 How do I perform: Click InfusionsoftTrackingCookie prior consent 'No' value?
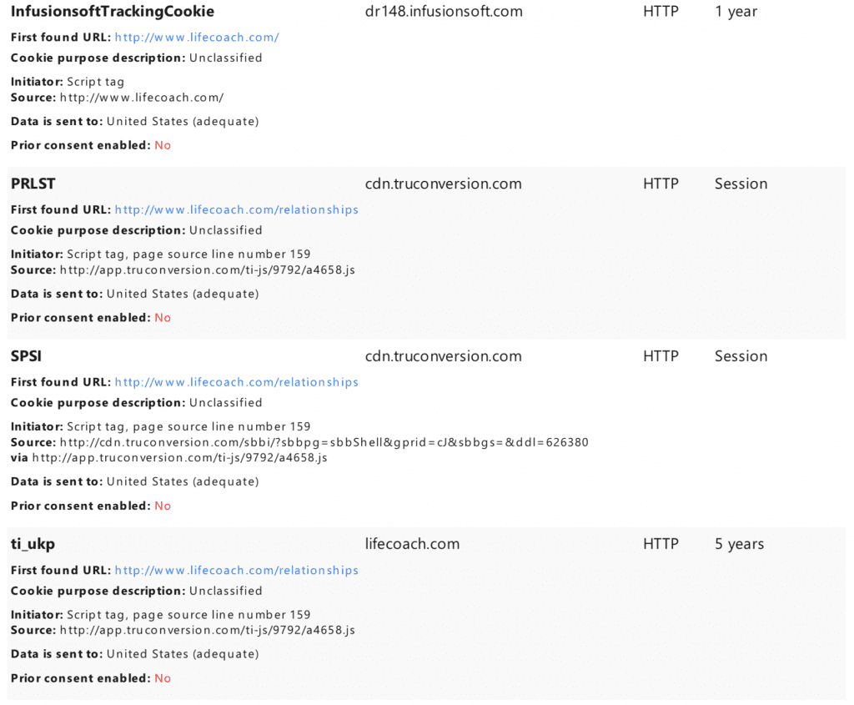coord(163,145)
